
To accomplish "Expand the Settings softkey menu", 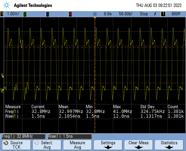I will tap(108, 145).
